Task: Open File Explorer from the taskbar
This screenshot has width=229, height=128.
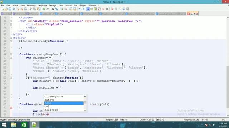Action: [14, 125]
